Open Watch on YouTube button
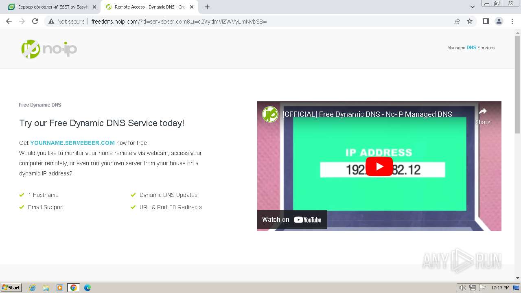521x293 pixels. 292,220
